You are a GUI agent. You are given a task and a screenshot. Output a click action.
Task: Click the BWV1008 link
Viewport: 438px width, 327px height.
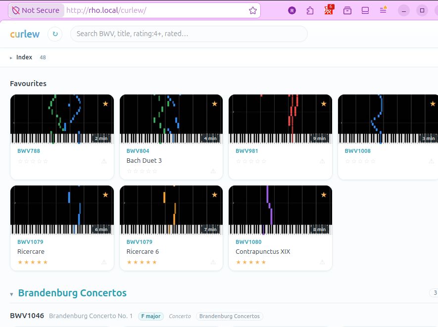[x=357, y=151]
